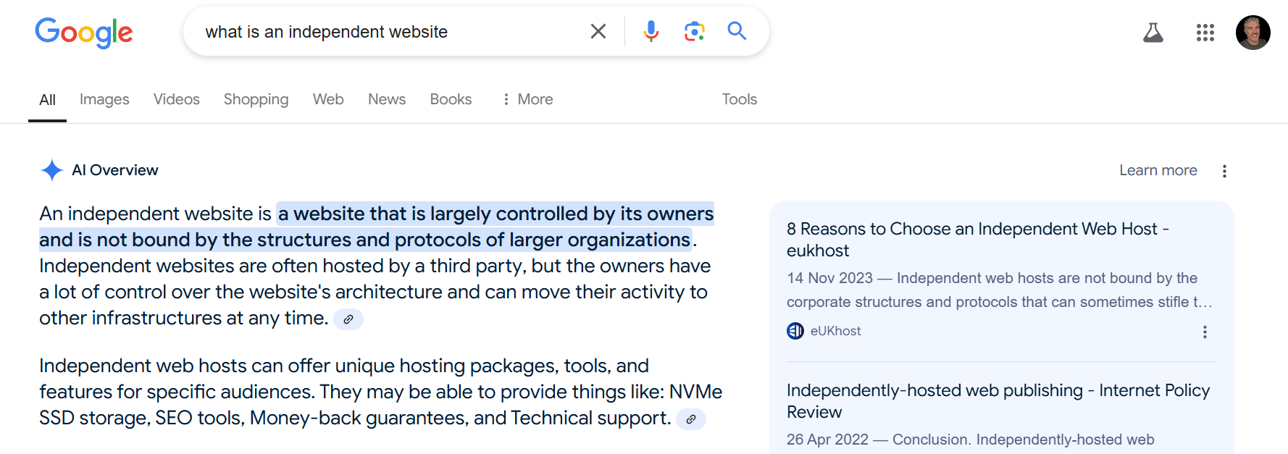Switch to Videos tab

177,99
